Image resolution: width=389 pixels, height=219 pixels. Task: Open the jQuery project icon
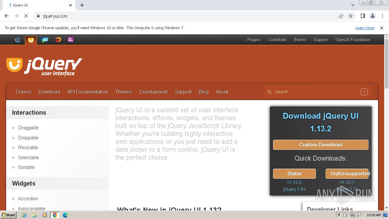18,40
